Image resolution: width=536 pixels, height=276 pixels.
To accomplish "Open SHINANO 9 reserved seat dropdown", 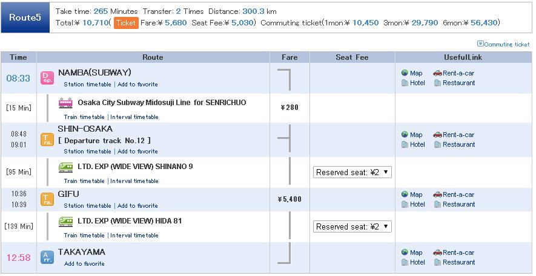I will 352,172.
